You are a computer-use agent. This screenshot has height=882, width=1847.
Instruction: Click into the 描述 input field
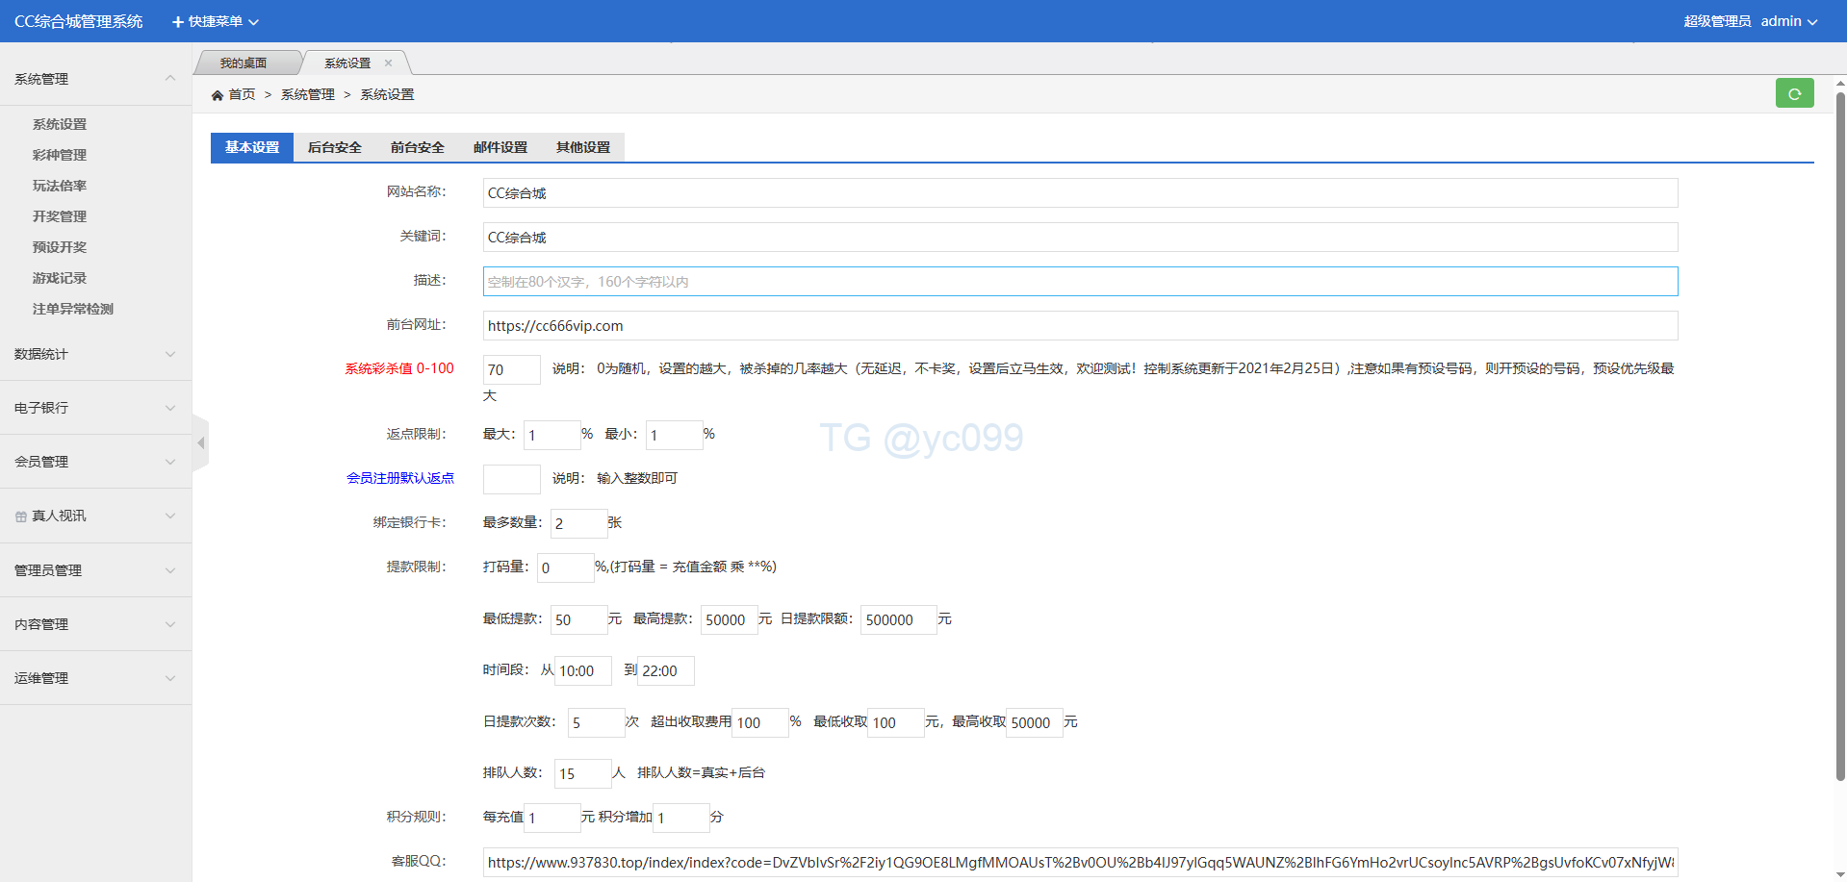(x=1079, y=282)
